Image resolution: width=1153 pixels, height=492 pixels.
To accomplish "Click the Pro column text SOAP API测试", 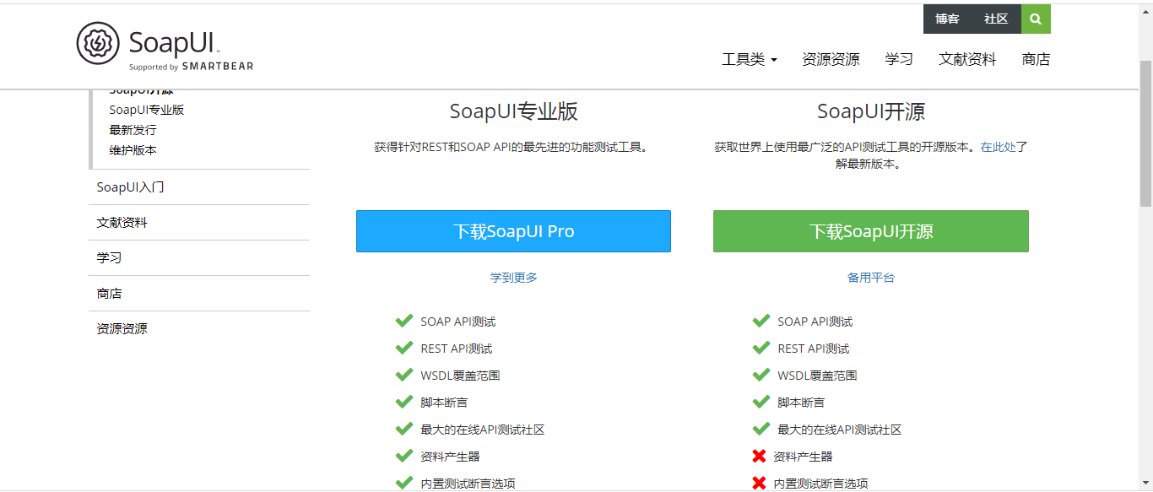I will pyautogui.click(x=457, y=322).
